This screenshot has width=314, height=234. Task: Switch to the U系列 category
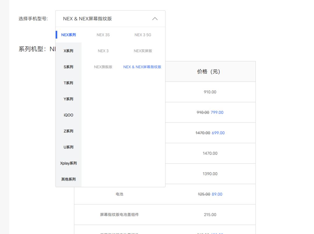(x=69, y=147)
